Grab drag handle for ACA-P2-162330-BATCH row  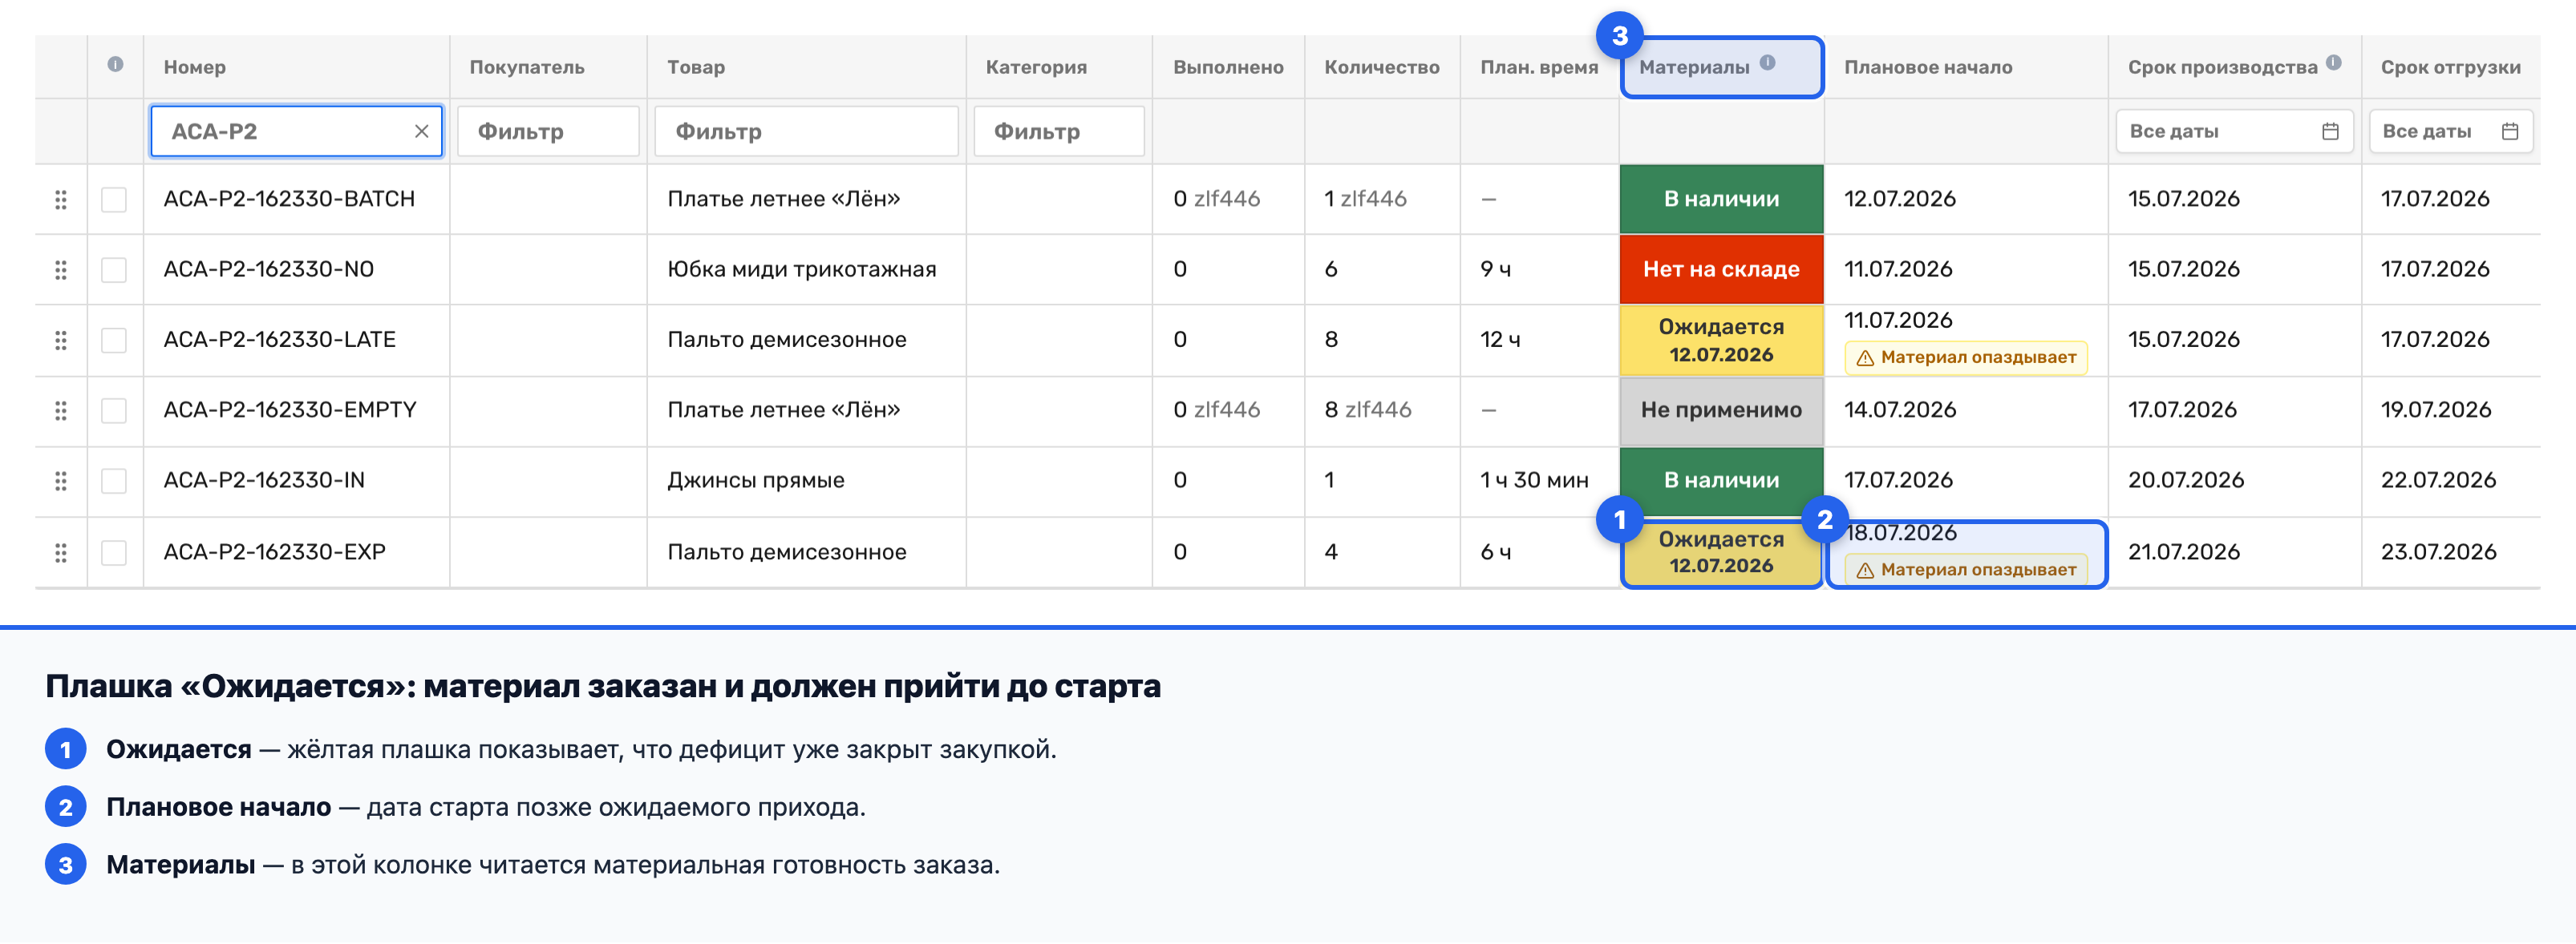click(61, 200)
